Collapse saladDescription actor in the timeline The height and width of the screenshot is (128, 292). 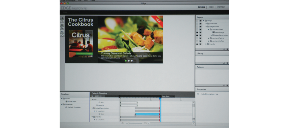[92, 108]
